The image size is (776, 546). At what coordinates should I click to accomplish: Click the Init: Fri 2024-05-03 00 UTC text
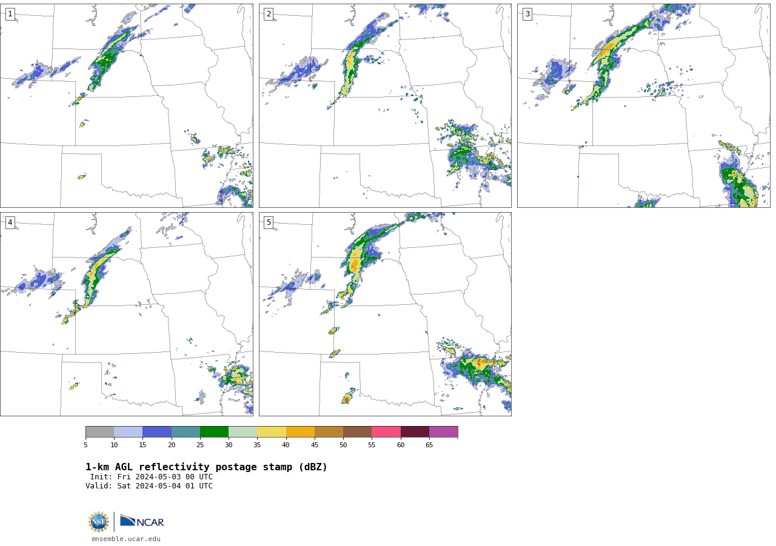[x=152, y=477]
